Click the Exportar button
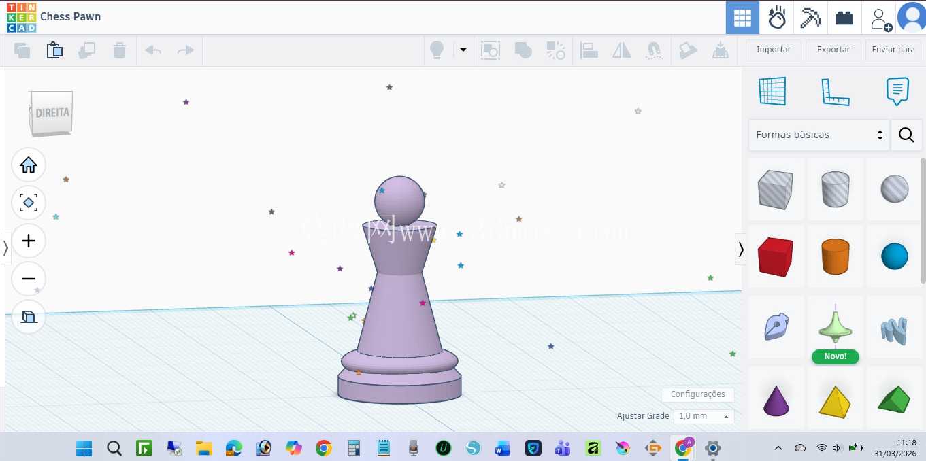 click(833, 50)
